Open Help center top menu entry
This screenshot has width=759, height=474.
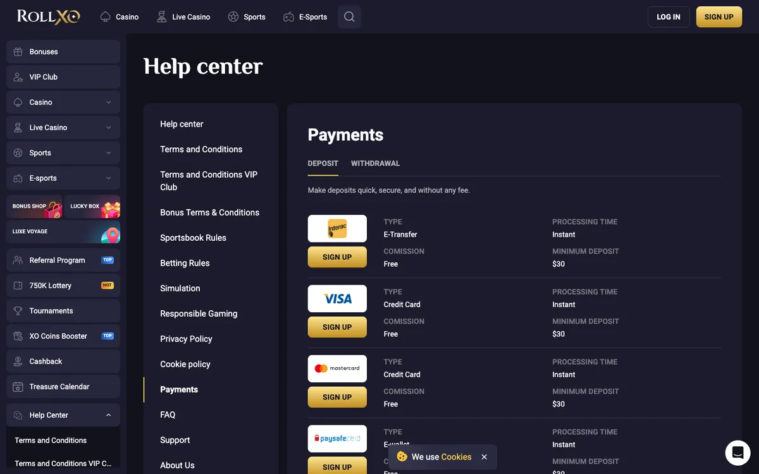pos(182,124)
